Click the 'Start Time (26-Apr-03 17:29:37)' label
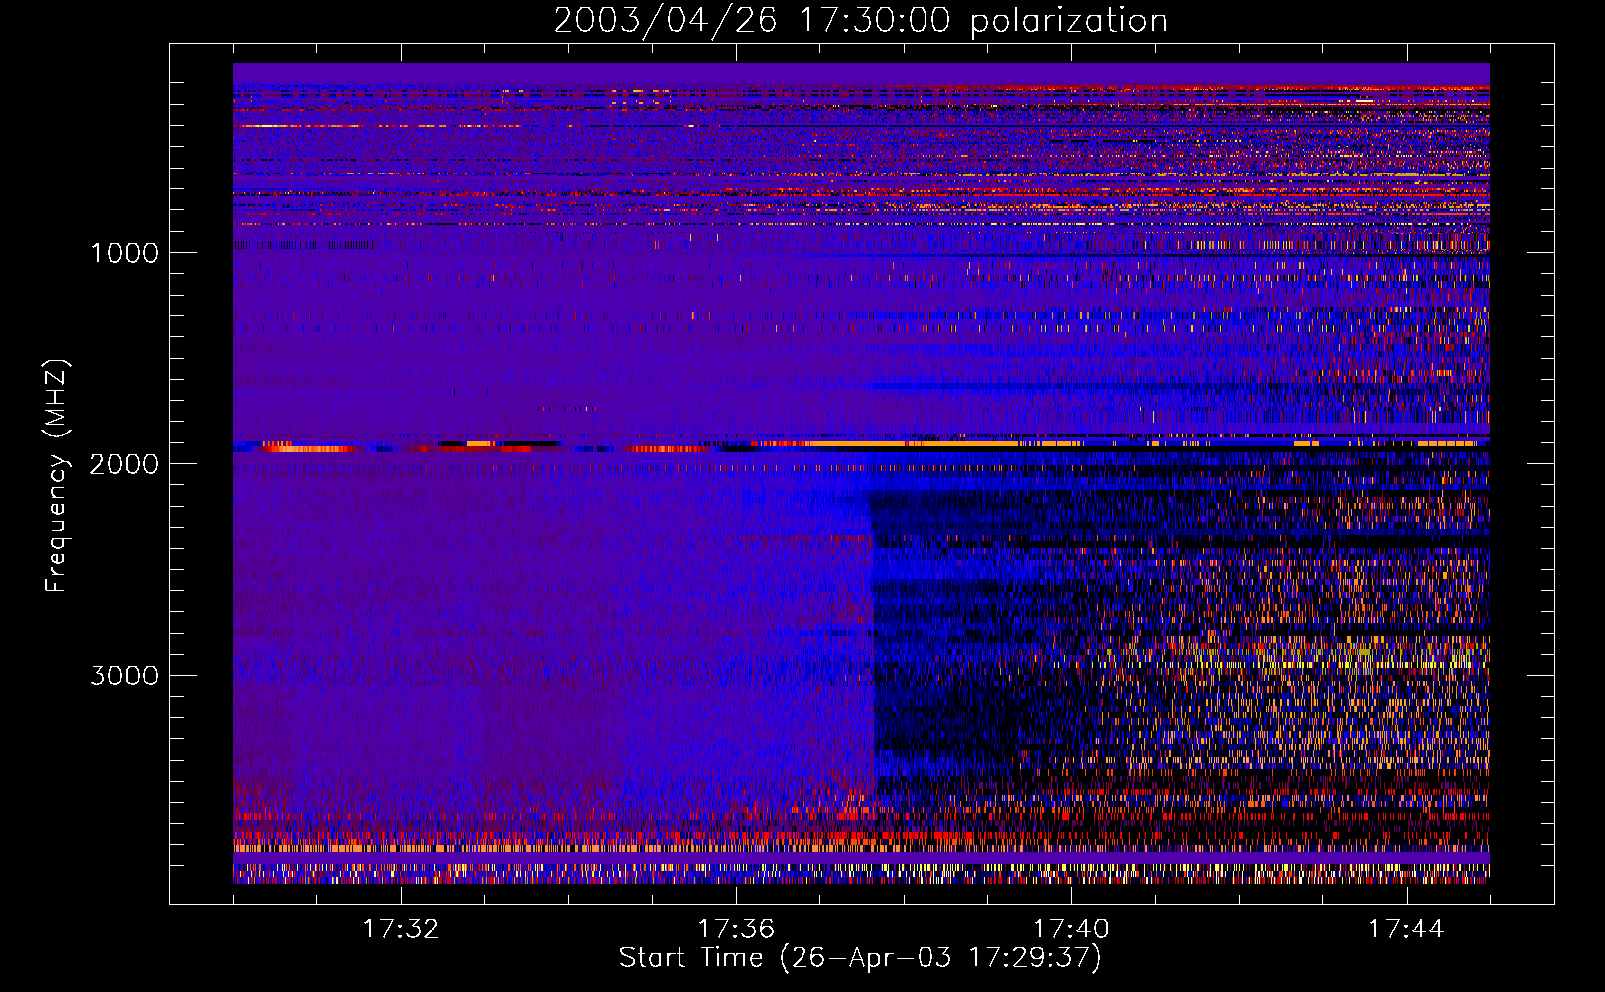1605x992 pixels. [x=860, y=958]
